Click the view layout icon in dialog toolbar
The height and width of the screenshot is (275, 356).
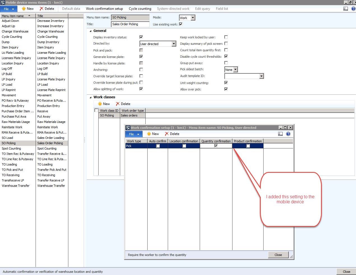click(280, 134)
